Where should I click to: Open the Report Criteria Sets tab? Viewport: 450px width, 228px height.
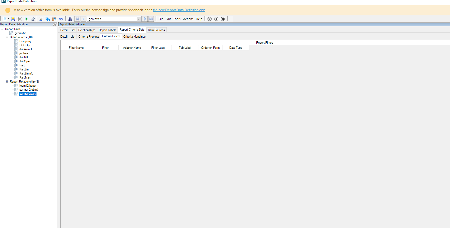click(x=132, y=30)
